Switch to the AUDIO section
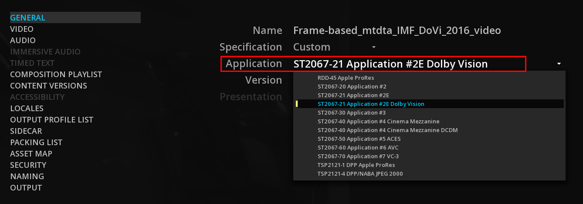The height and width of the screenshot is (204, 583). pyautogui.click(x=23, y=41)
